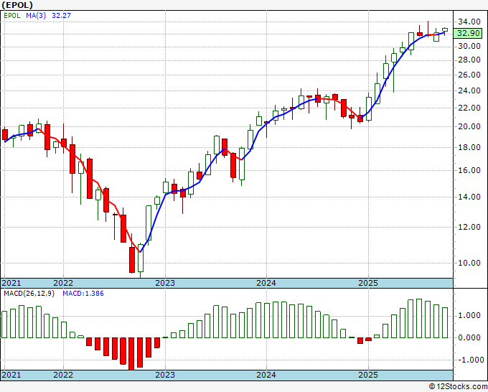Click the latest green candlestick near 32.90
Viewport: 488px width, 392px height.
445,30
